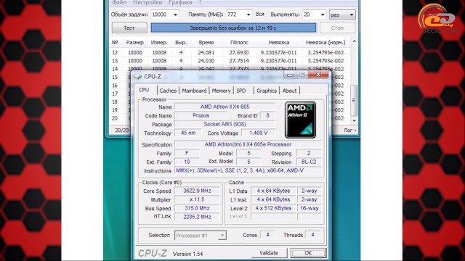This screenshot has width=465, height=261.
Task: Click the Package value Socket AM3 (938)
Action: pyautogui.click(x=225, y=124)
